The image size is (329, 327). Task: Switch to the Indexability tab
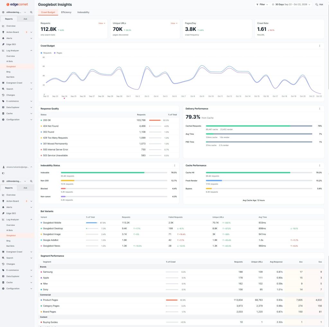tap(83, 13)
